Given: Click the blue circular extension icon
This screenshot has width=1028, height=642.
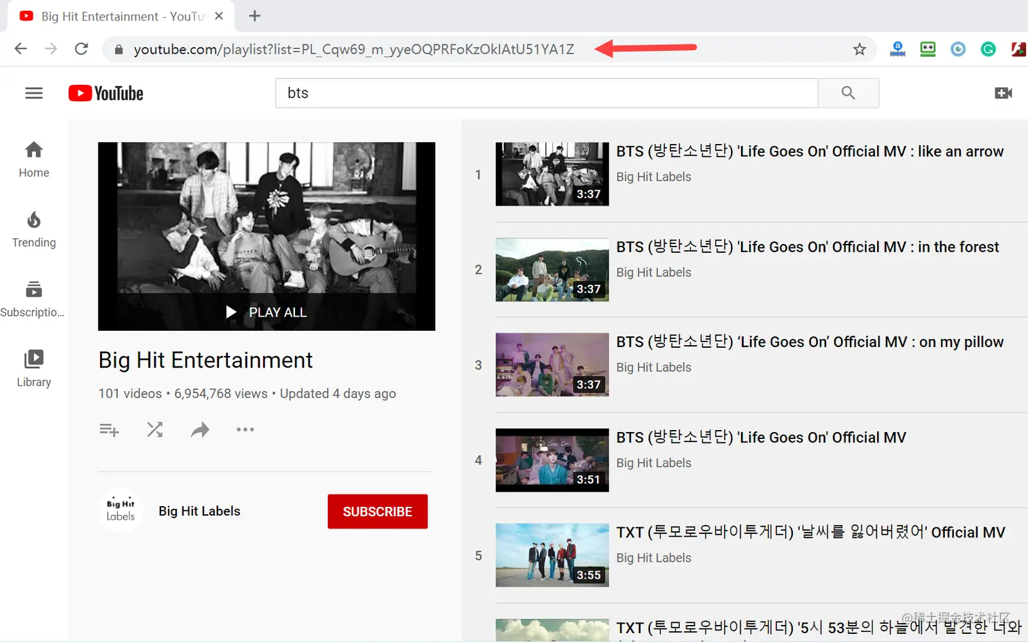Looking at the screenshot, I should point(958,49).
